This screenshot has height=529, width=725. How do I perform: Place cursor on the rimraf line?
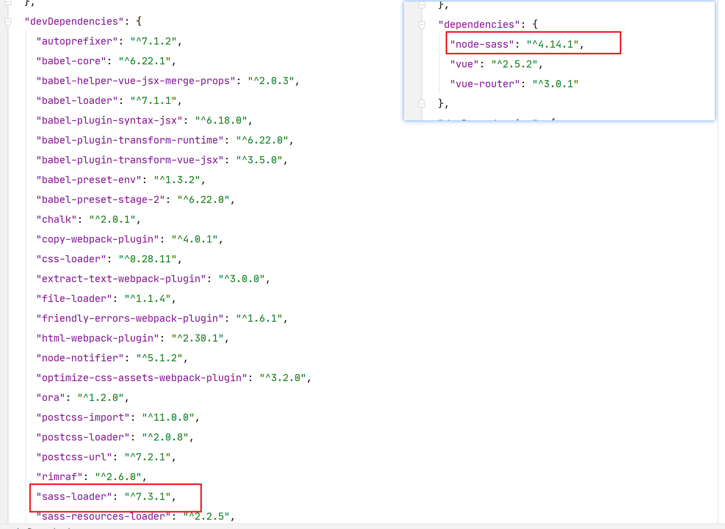click(91, 477)
